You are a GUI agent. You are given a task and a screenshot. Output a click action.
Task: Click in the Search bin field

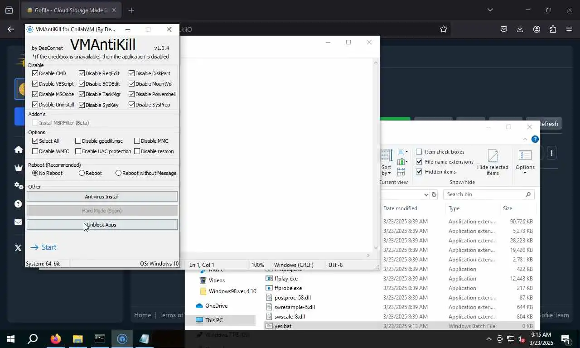[488, 194]
